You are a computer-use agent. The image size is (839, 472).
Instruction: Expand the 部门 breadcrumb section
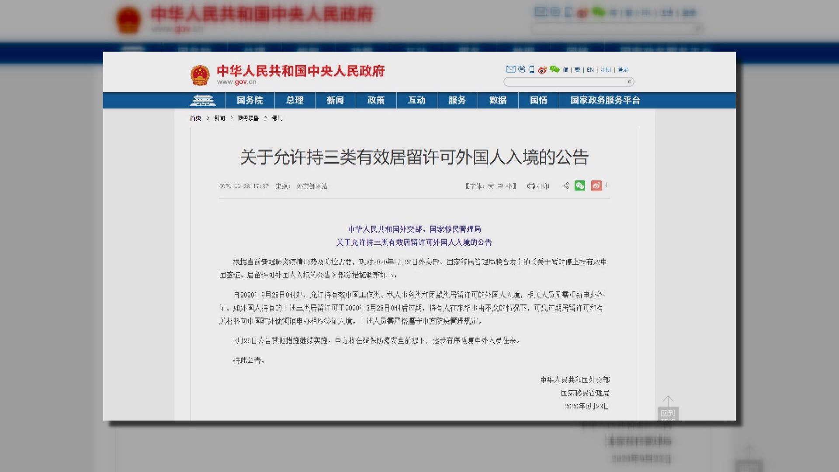tap(277, 118)
